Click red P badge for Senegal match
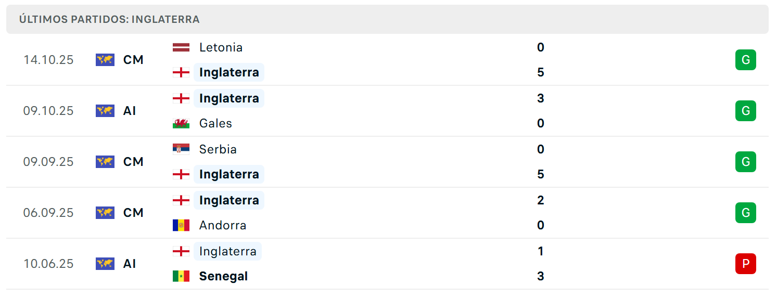Viewport: 777px width, 297px height. click(745, 264)
